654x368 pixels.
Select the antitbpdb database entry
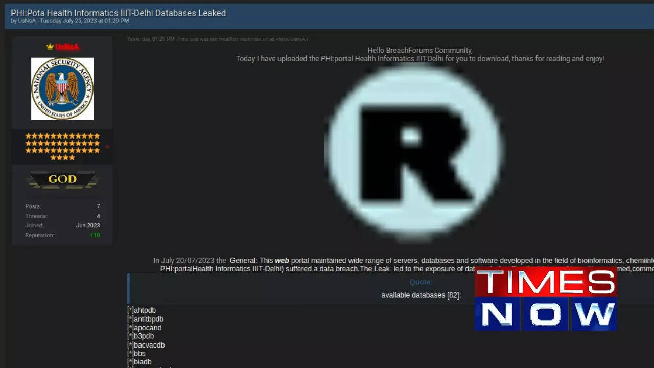[x=148, y=319]
